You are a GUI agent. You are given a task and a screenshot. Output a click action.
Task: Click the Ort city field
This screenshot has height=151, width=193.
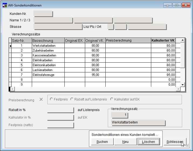click(147, 27)
